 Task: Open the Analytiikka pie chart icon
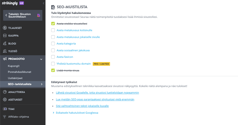pyautogui.click(x=5, y=92)
